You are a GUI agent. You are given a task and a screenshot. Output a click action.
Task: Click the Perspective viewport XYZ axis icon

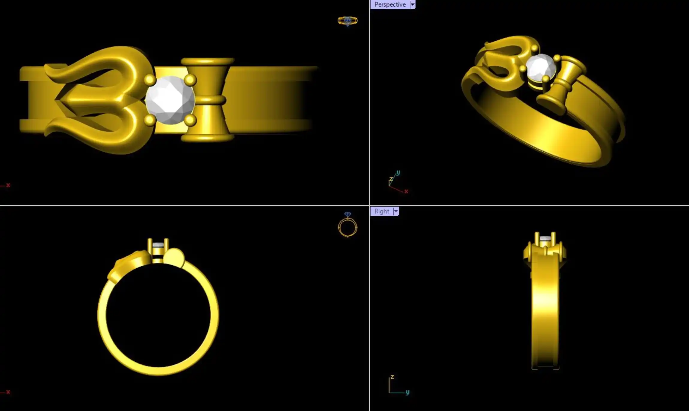[x=397, y=182]
